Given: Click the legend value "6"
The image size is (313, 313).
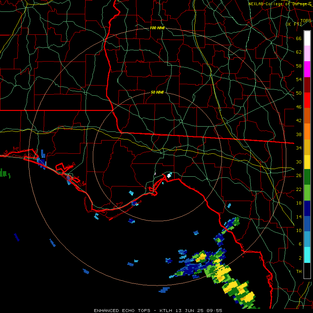Looking at the screenshot, I should [300, 244].
